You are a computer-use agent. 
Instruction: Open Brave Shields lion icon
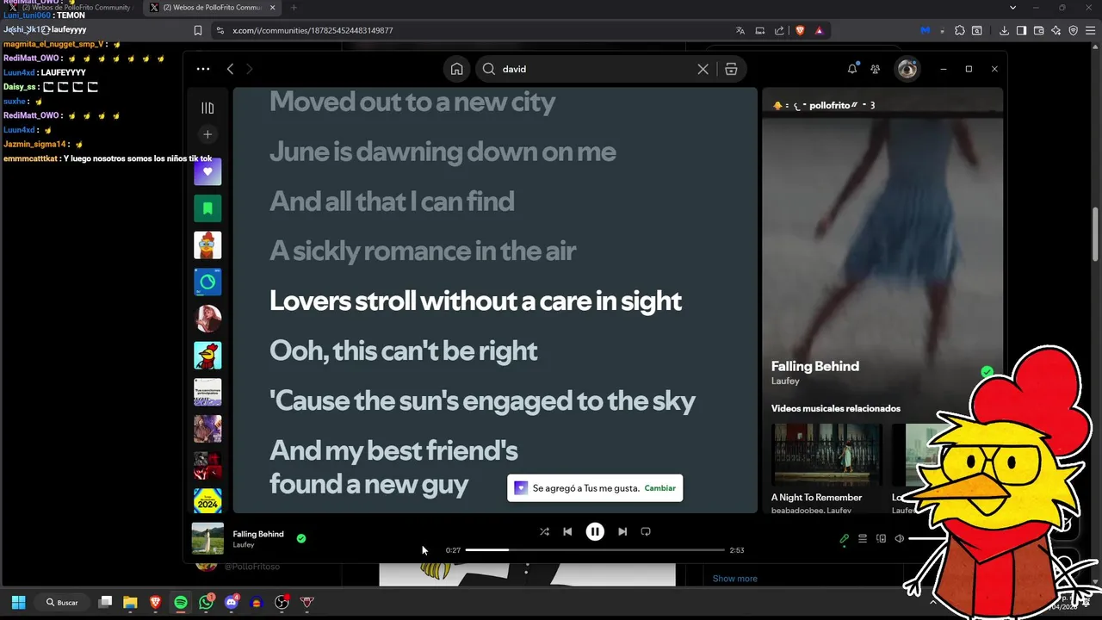(800, 30)
